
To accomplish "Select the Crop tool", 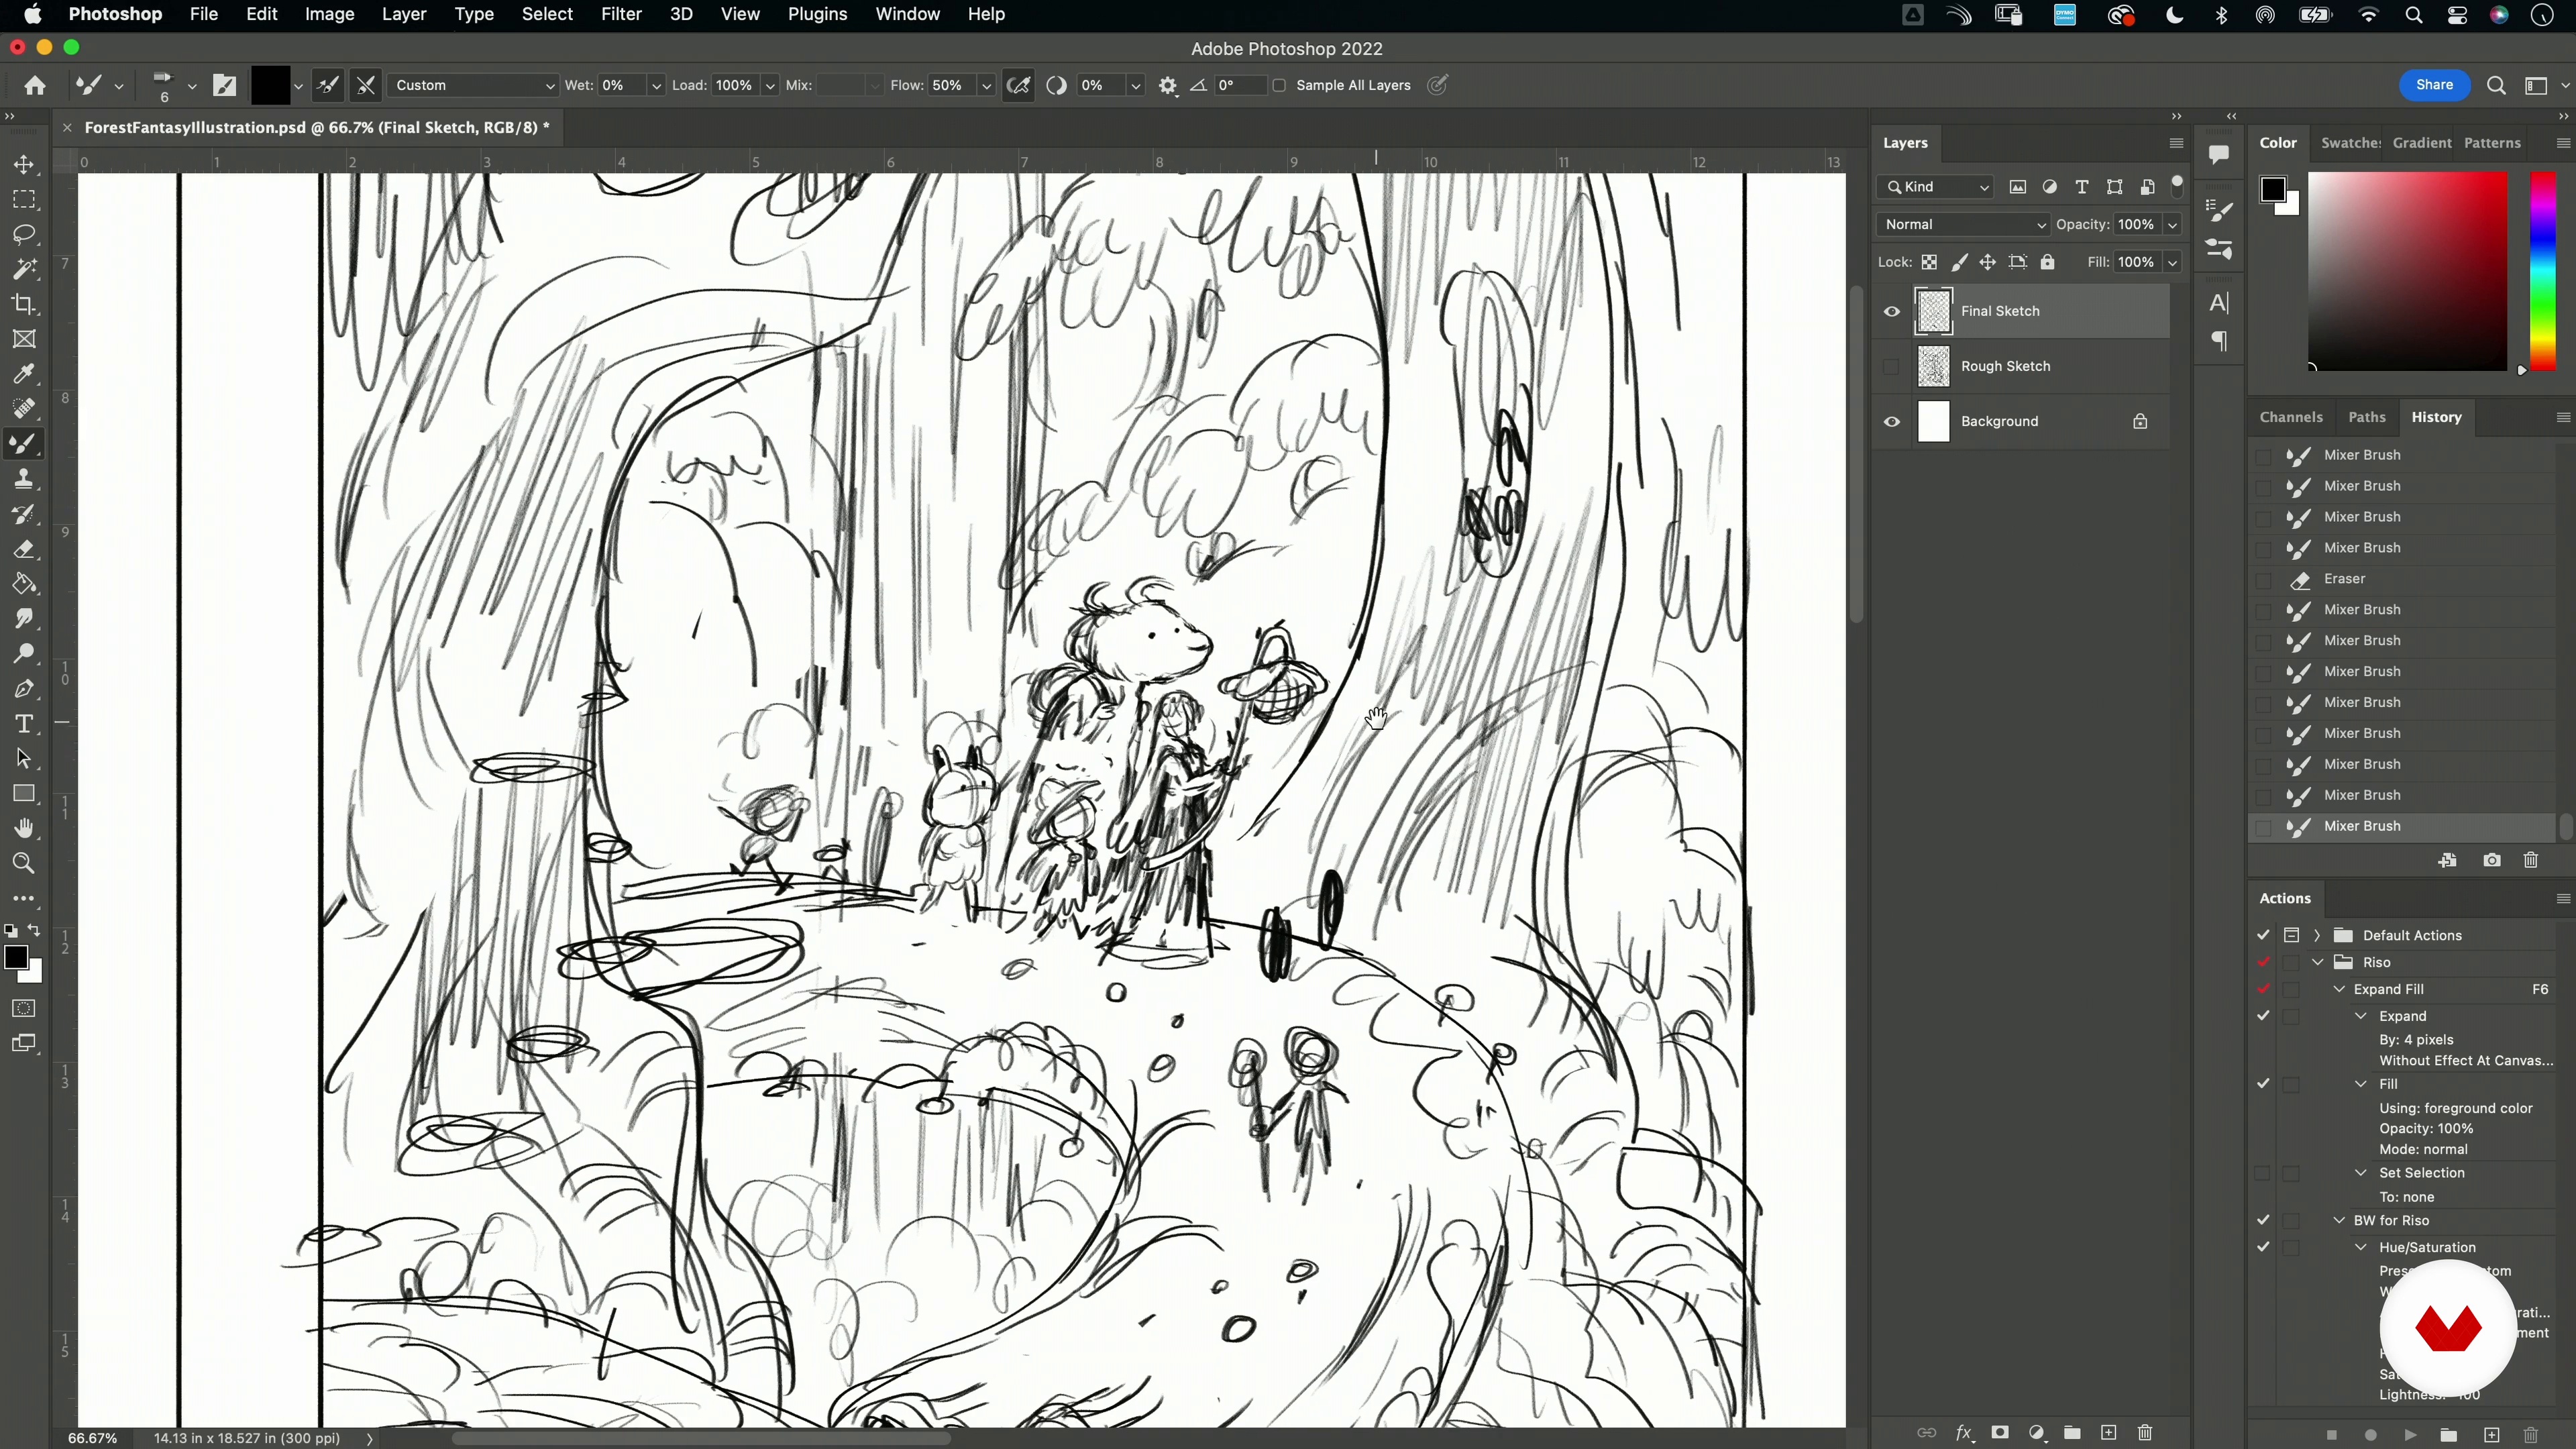I will click(24, 304).
